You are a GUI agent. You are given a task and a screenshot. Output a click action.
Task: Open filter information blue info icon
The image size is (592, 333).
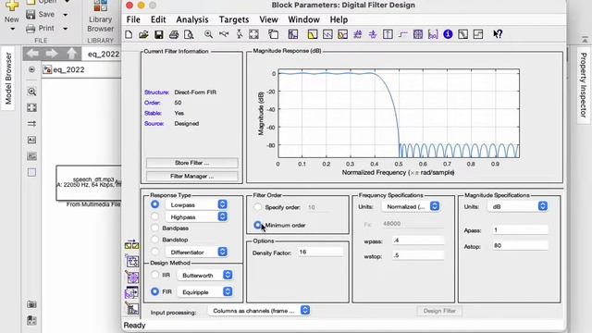click(448, 34)
